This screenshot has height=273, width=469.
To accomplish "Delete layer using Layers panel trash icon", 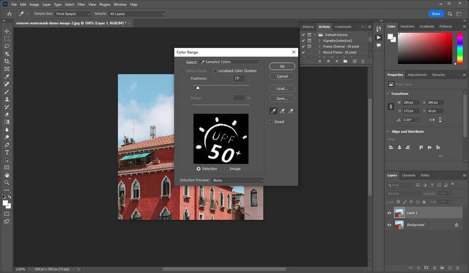I will (458, 268).
